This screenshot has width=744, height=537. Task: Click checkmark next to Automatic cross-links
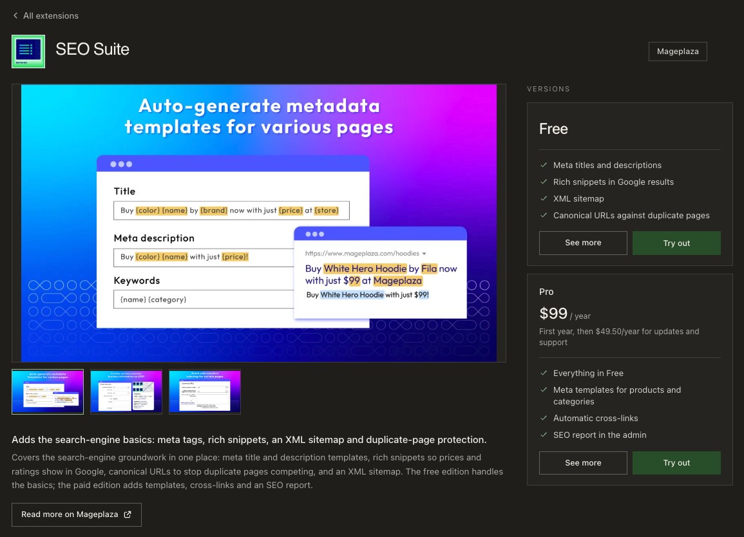544,418
